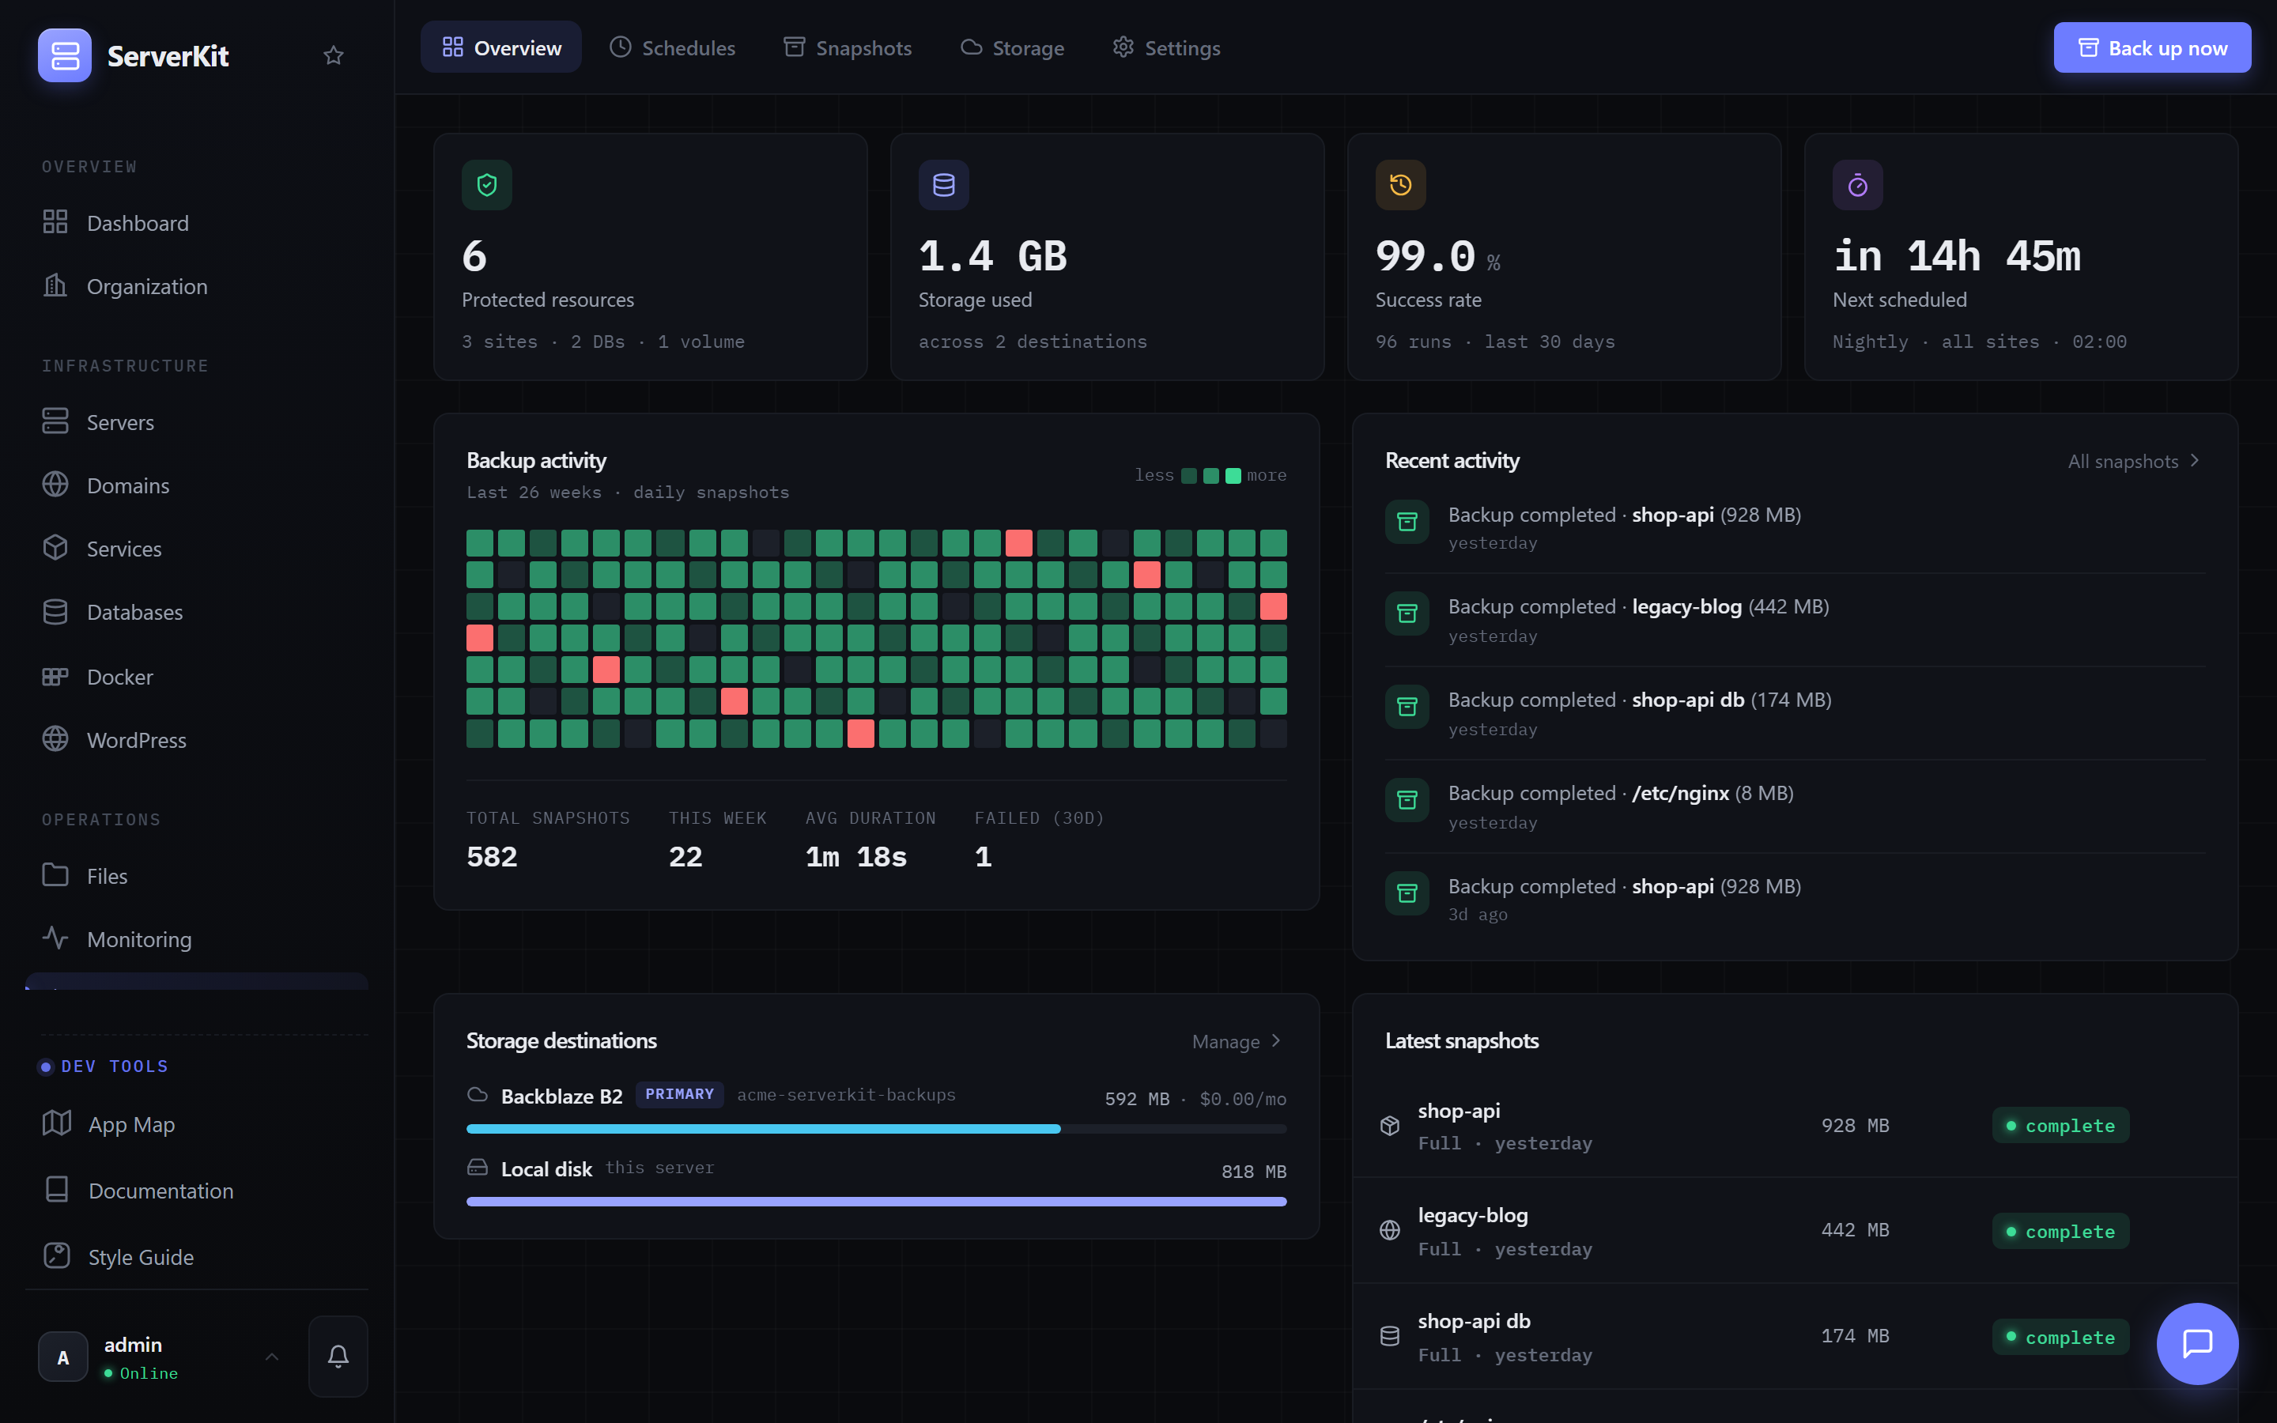Open Databases in the sidebar

(197, 612)
